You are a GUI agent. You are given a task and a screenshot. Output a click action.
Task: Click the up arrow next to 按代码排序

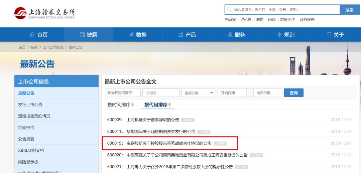pos(170,105)
